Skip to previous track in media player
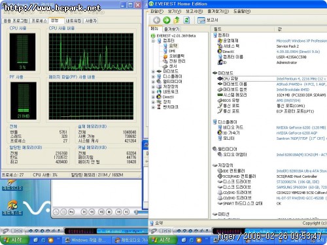 [x=84, y=212]
